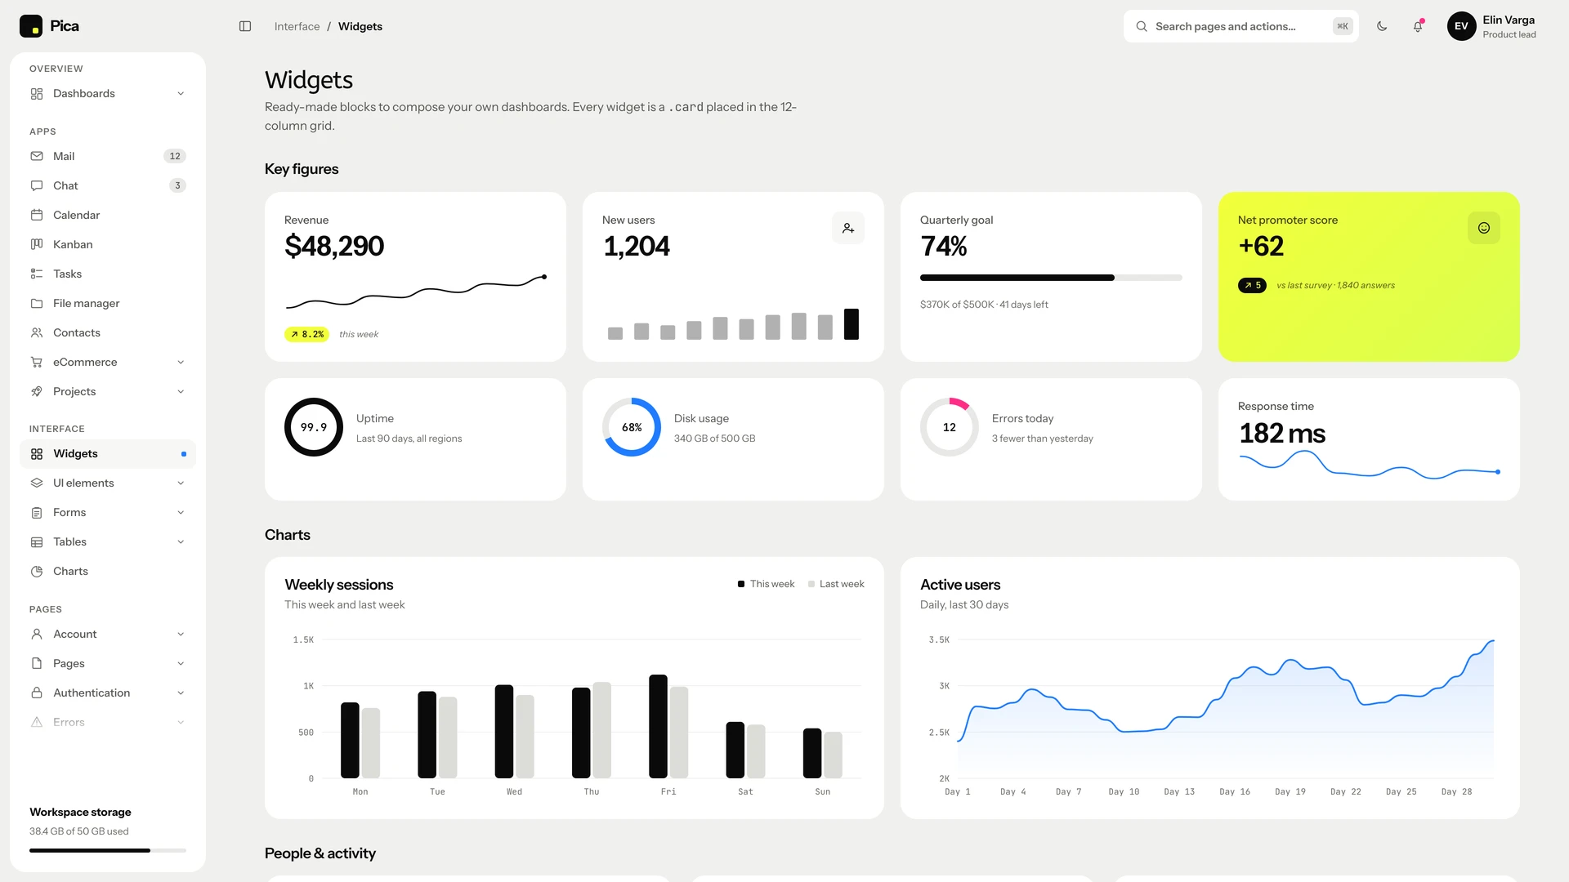Open Elin Varga profile avatar
This screenshot has width=1569, height=882.
[1461, 26]
